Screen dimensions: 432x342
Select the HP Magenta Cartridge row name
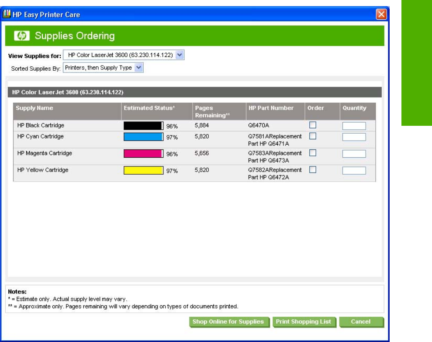[x=45, y=153]
